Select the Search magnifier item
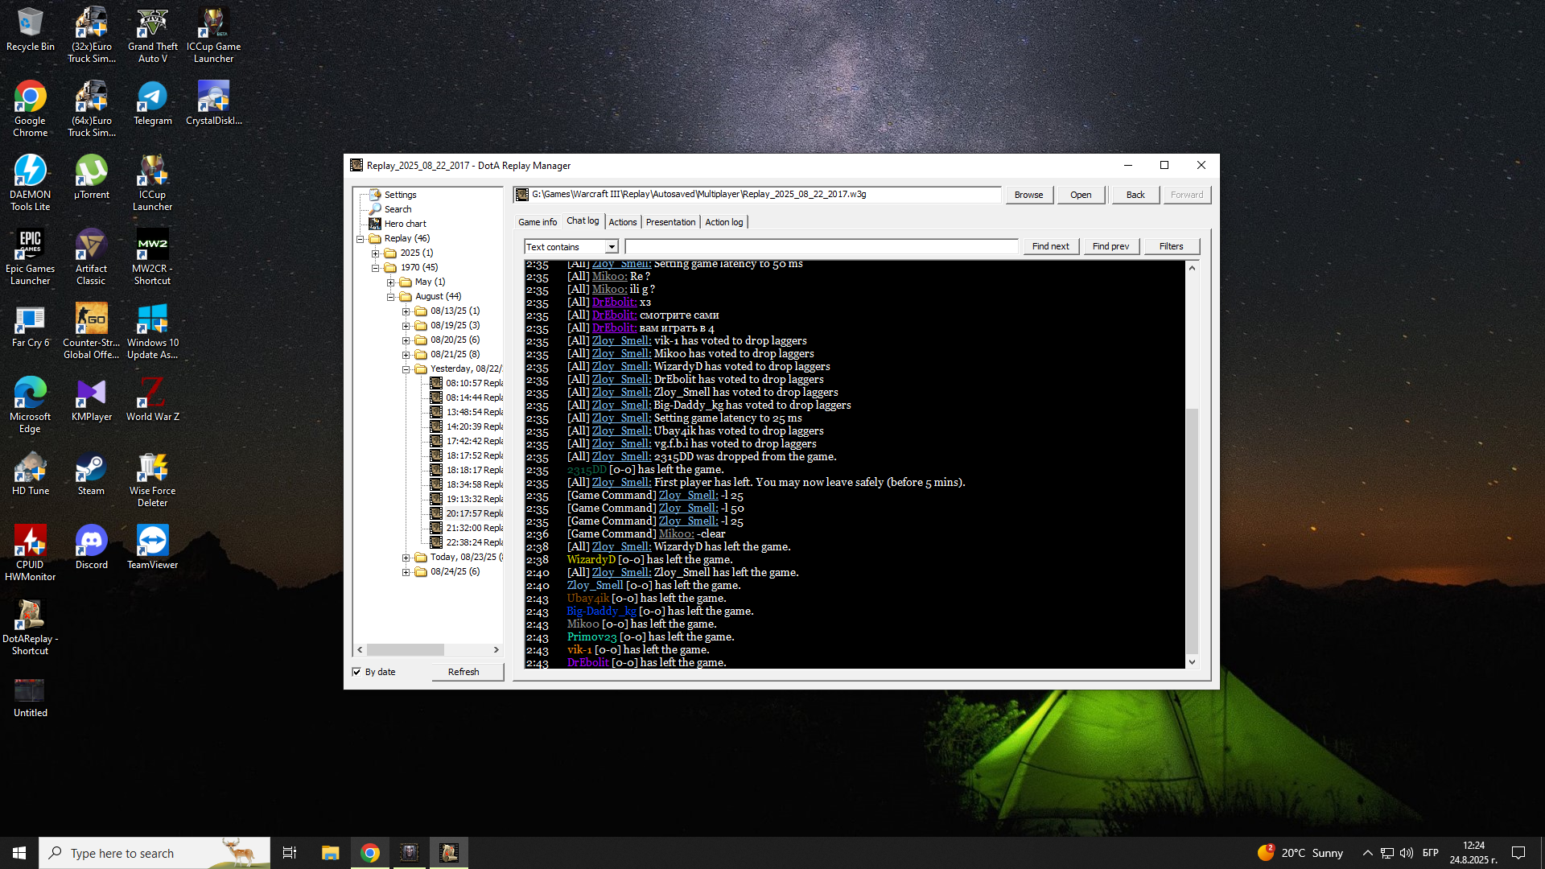1545x869 pixels. (375, 209)
